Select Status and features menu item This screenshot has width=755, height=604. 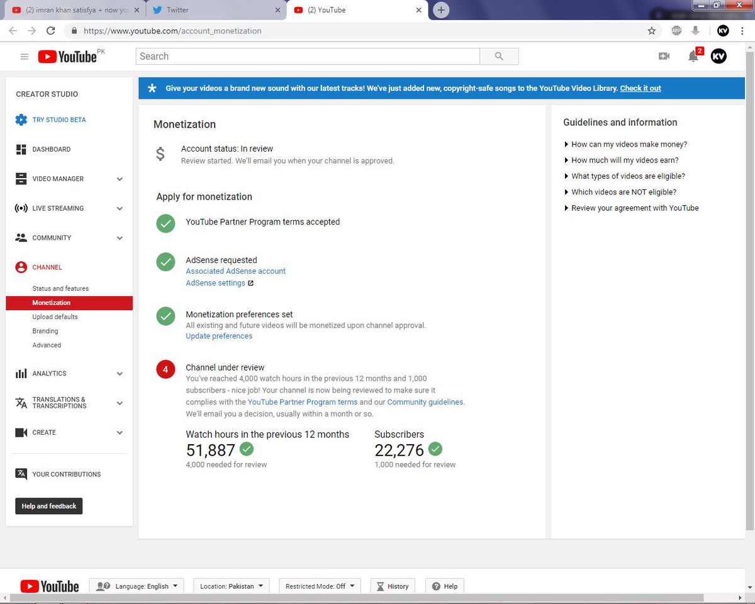60,288
